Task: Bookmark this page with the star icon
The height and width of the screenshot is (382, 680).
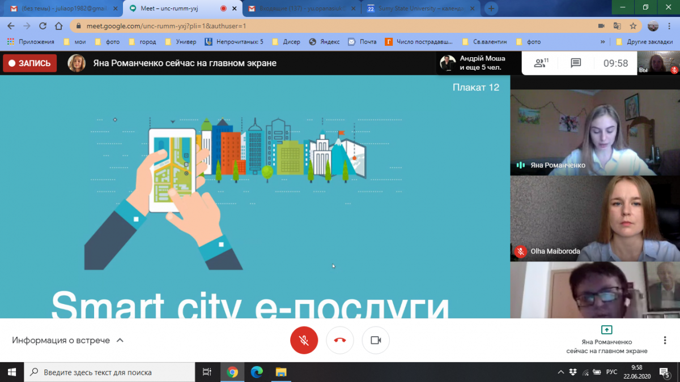Action: click(634, 26)
